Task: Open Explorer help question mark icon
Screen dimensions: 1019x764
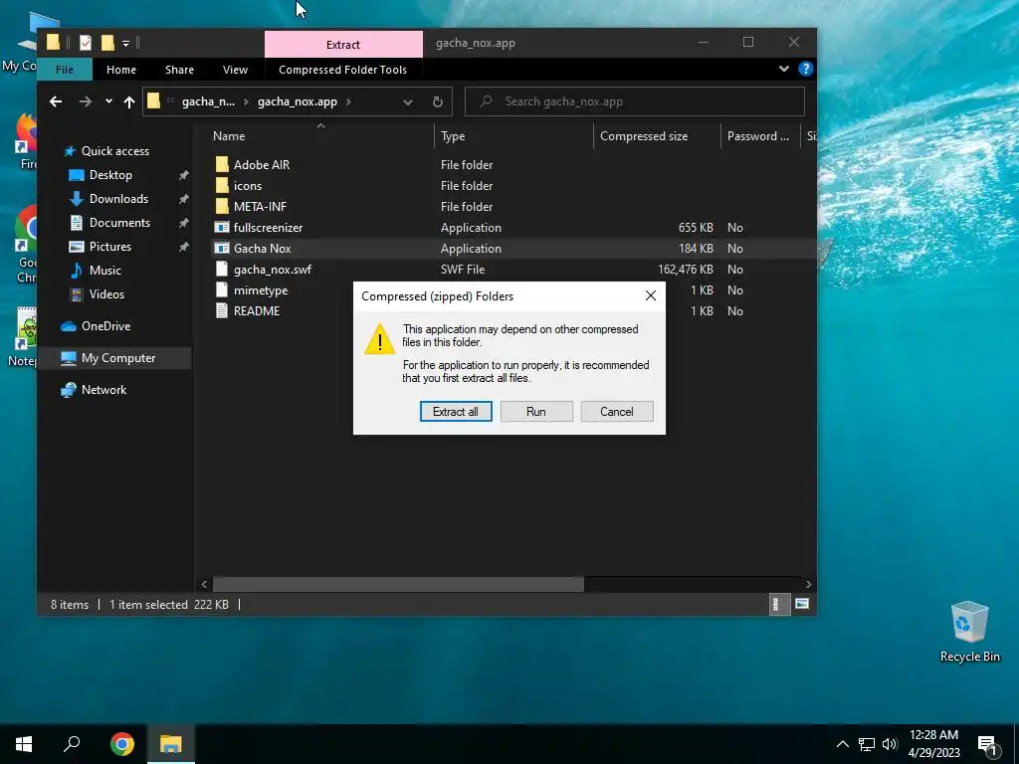Action: (806, 69)
